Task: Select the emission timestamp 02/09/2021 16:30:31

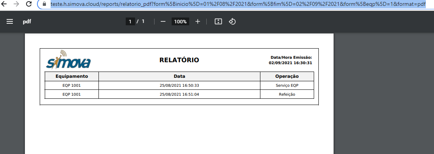Action: (x=290, y=63)
